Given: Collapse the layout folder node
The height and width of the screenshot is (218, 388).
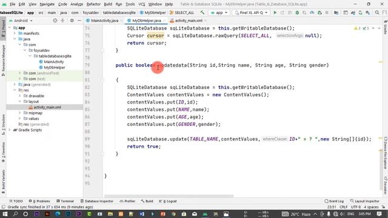Looking at the screenshot, I should click(20, 102).
